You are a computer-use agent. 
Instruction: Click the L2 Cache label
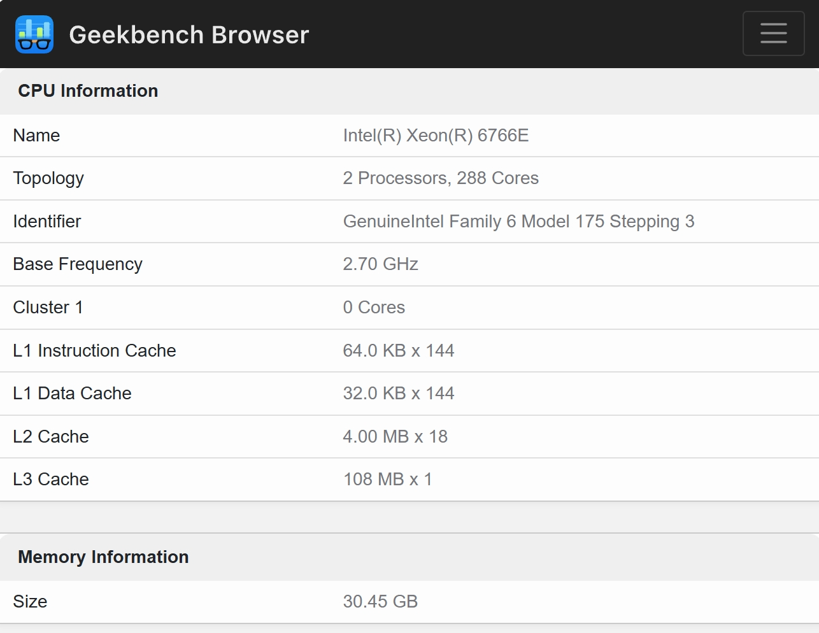pyautogui.click(x=51, y=437)
